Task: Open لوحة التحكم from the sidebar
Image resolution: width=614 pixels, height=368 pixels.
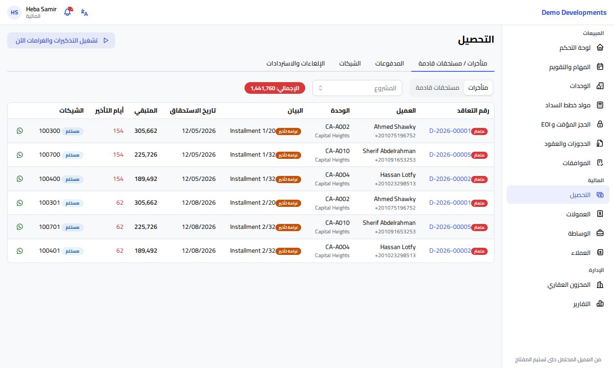Action: [558, 48]
